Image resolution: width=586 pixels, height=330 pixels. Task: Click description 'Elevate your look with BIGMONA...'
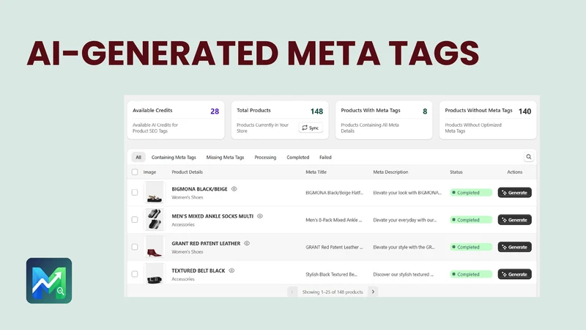407,192
